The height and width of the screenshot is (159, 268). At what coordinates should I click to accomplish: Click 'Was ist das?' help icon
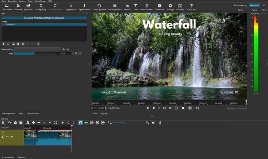click(x=192, y=7)
